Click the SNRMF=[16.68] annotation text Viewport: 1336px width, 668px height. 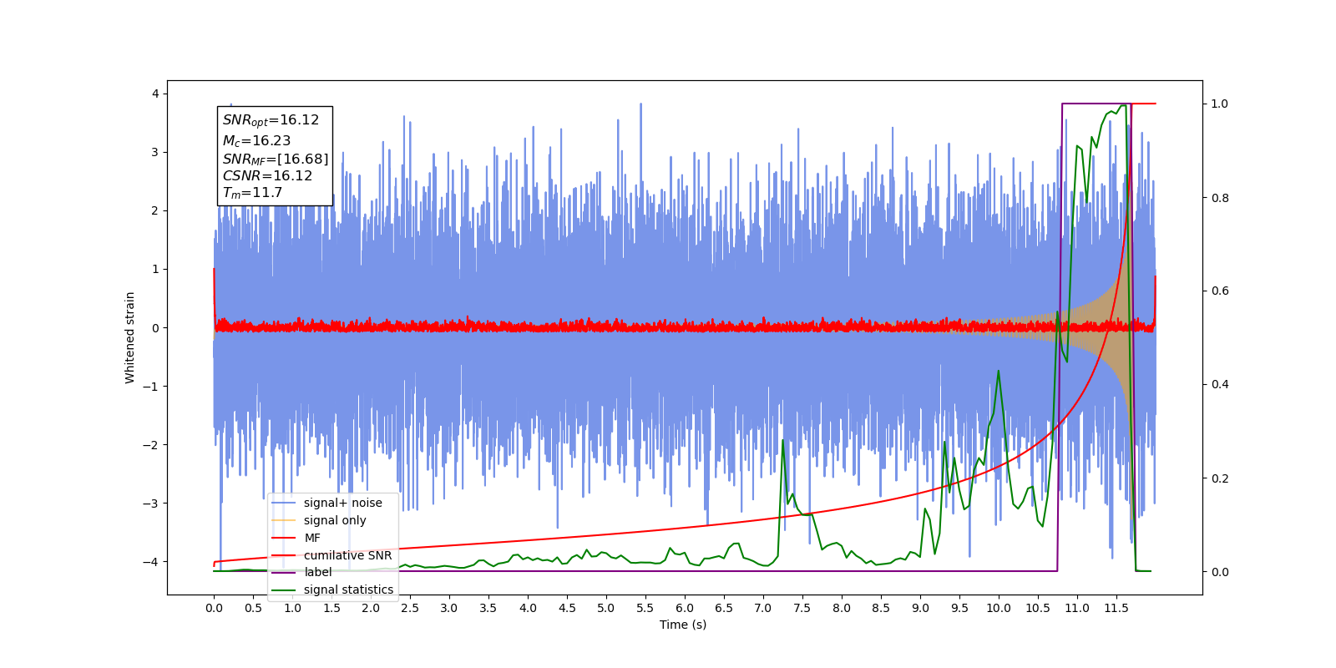click(x=276, y=159)
